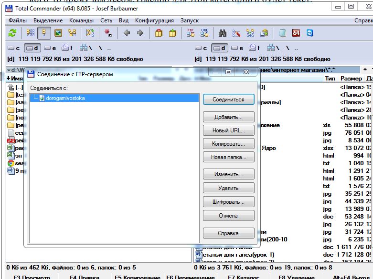Go forward with the right arrow icon
The height and width of the screenshot is (279, 373).
point(140,33)
